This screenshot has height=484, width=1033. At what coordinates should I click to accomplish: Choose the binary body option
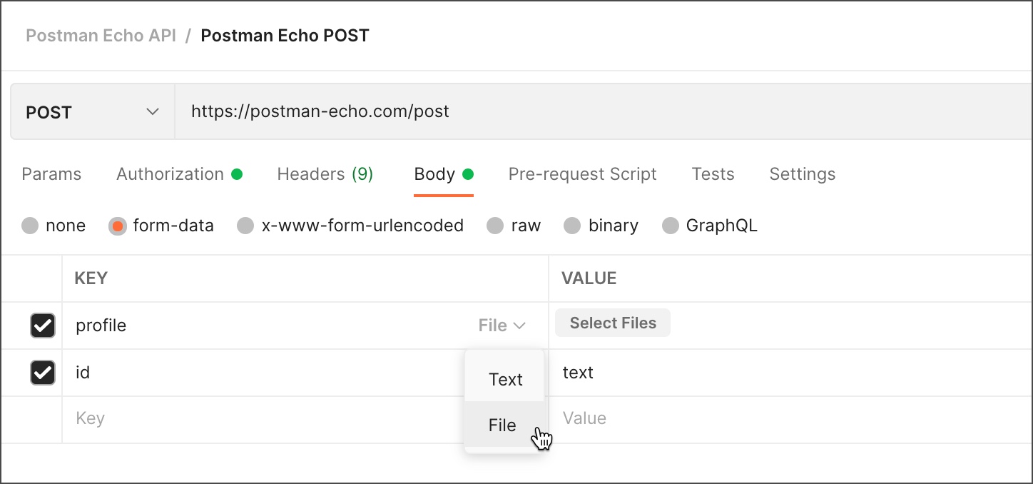coord(572,226)
